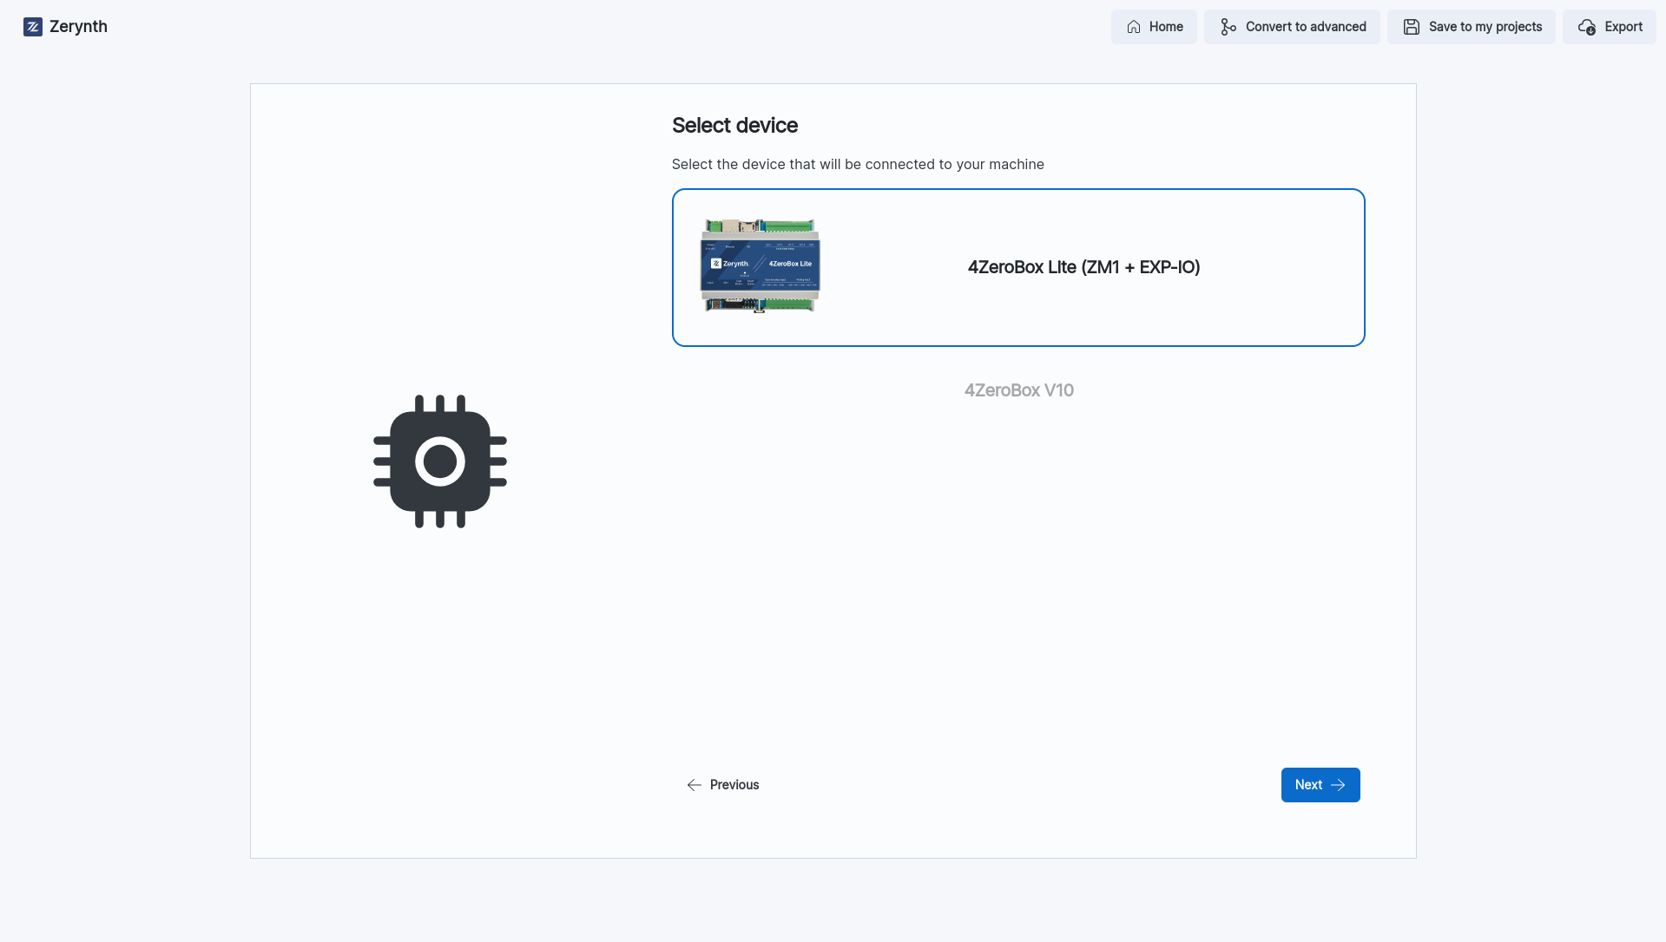Click the large chip processor icon
Screen dimensions: 1666x942
tap(440, 461)
